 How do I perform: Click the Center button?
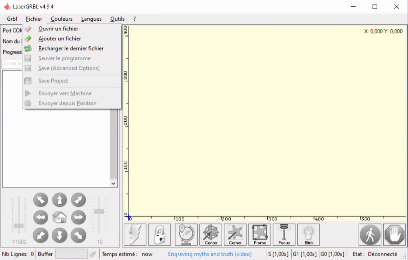point(211,234)
